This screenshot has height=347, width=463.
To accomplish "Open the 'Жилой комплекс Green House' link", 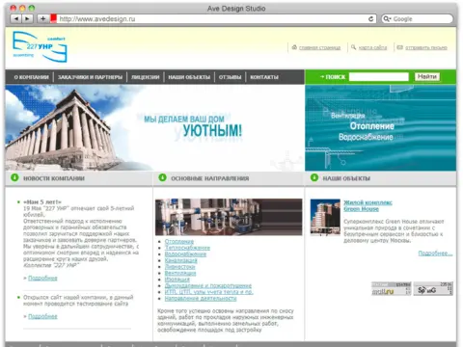I will pyautogui.click(x=368, y=205).
